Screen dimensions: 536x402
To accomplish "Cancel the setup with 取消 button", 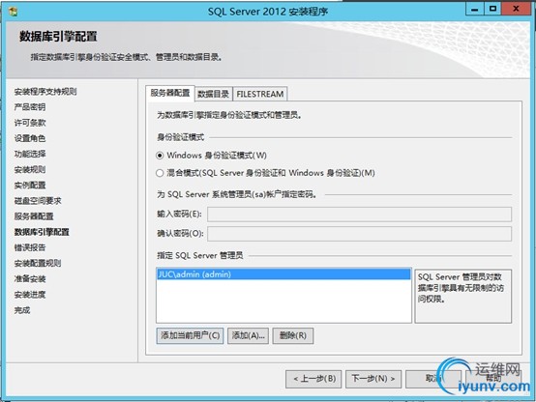I will [x=433, y=379].
